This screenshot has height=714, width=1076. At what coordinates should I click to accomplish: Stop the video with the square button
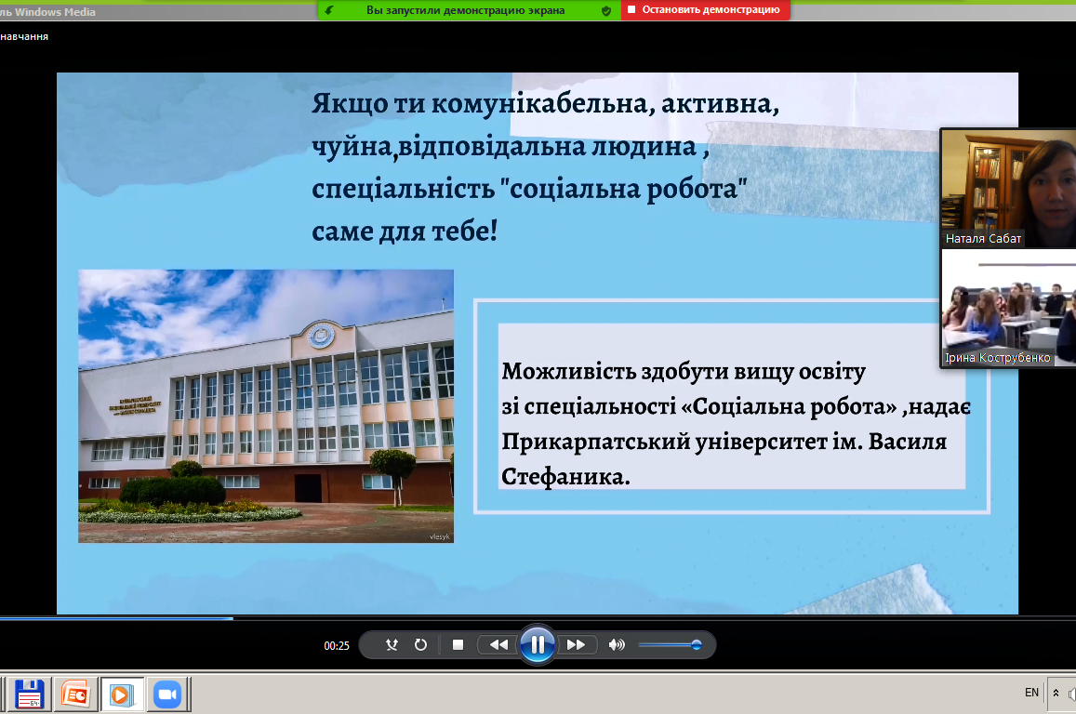pyautogui.click(x=458, y=644)
